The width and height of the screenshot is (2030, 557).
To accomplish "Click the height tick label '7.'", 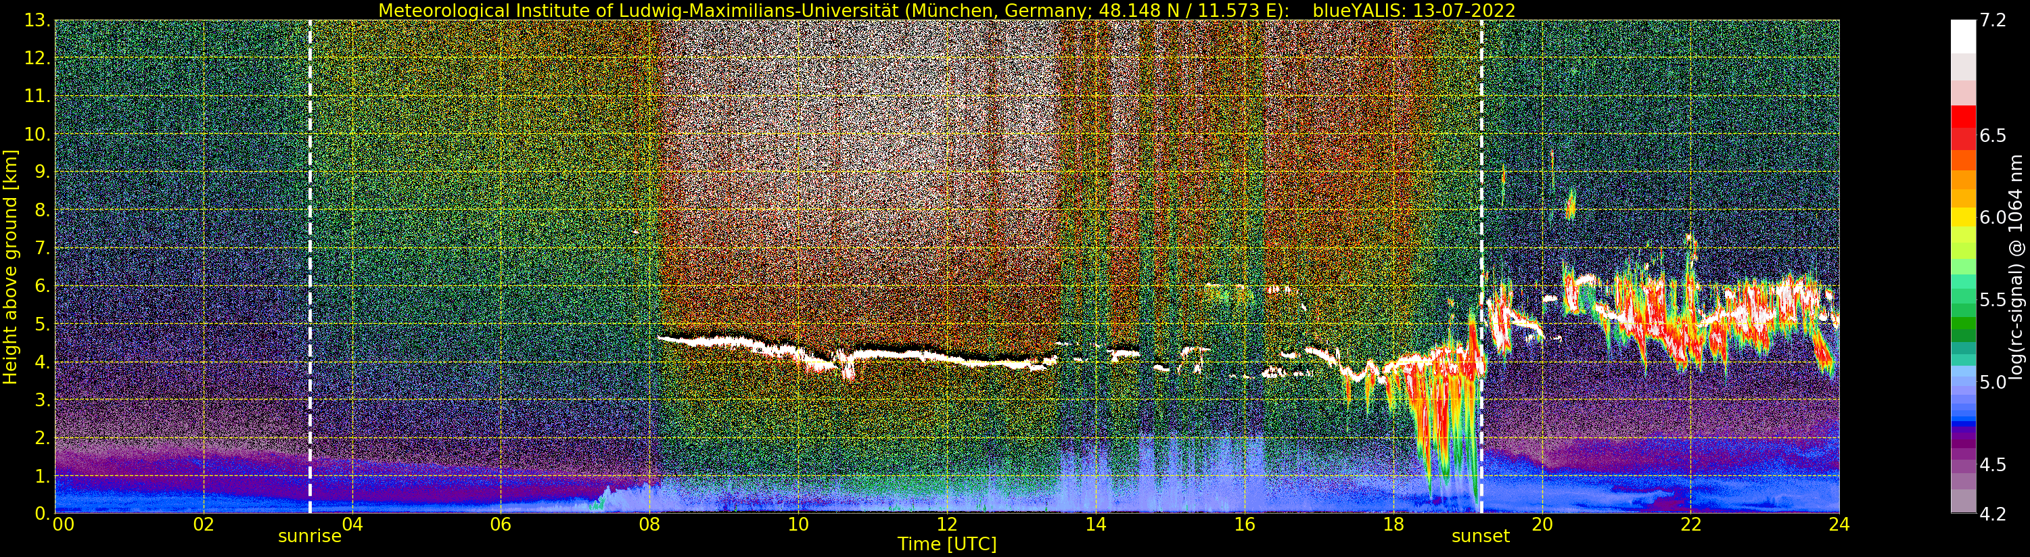I will tap(41, 248).
